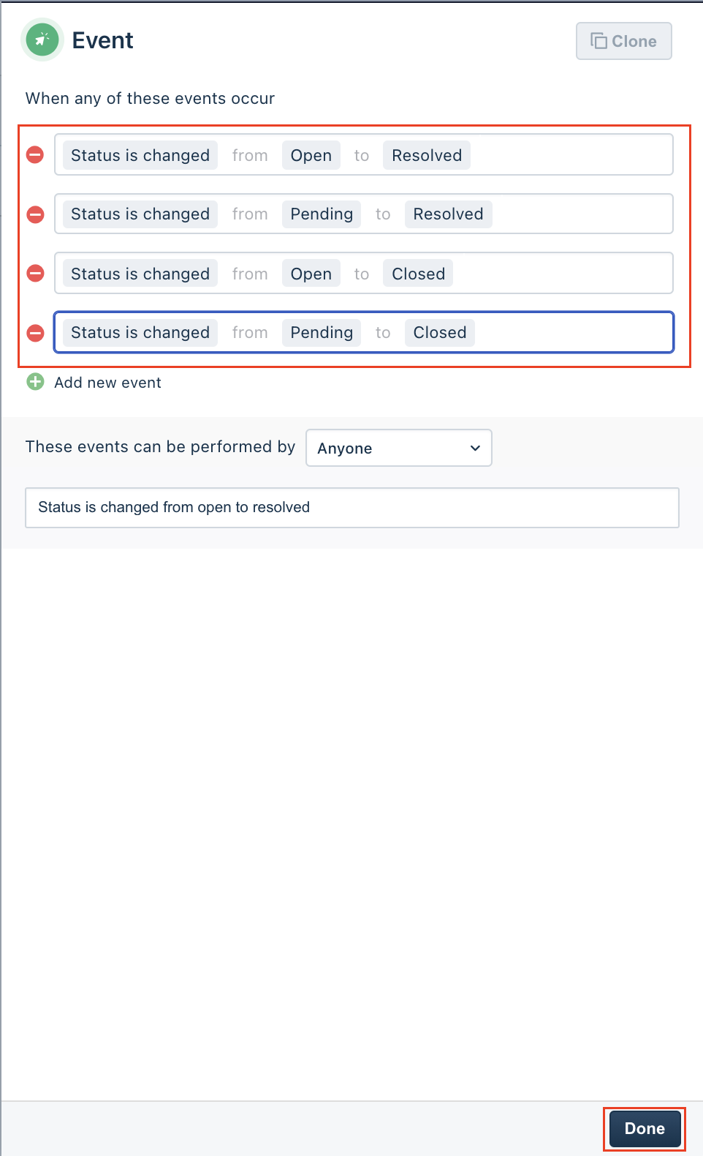Change "Resolved" value in the second event
The image size is (703, 1156).
click(x=448, y=214)
